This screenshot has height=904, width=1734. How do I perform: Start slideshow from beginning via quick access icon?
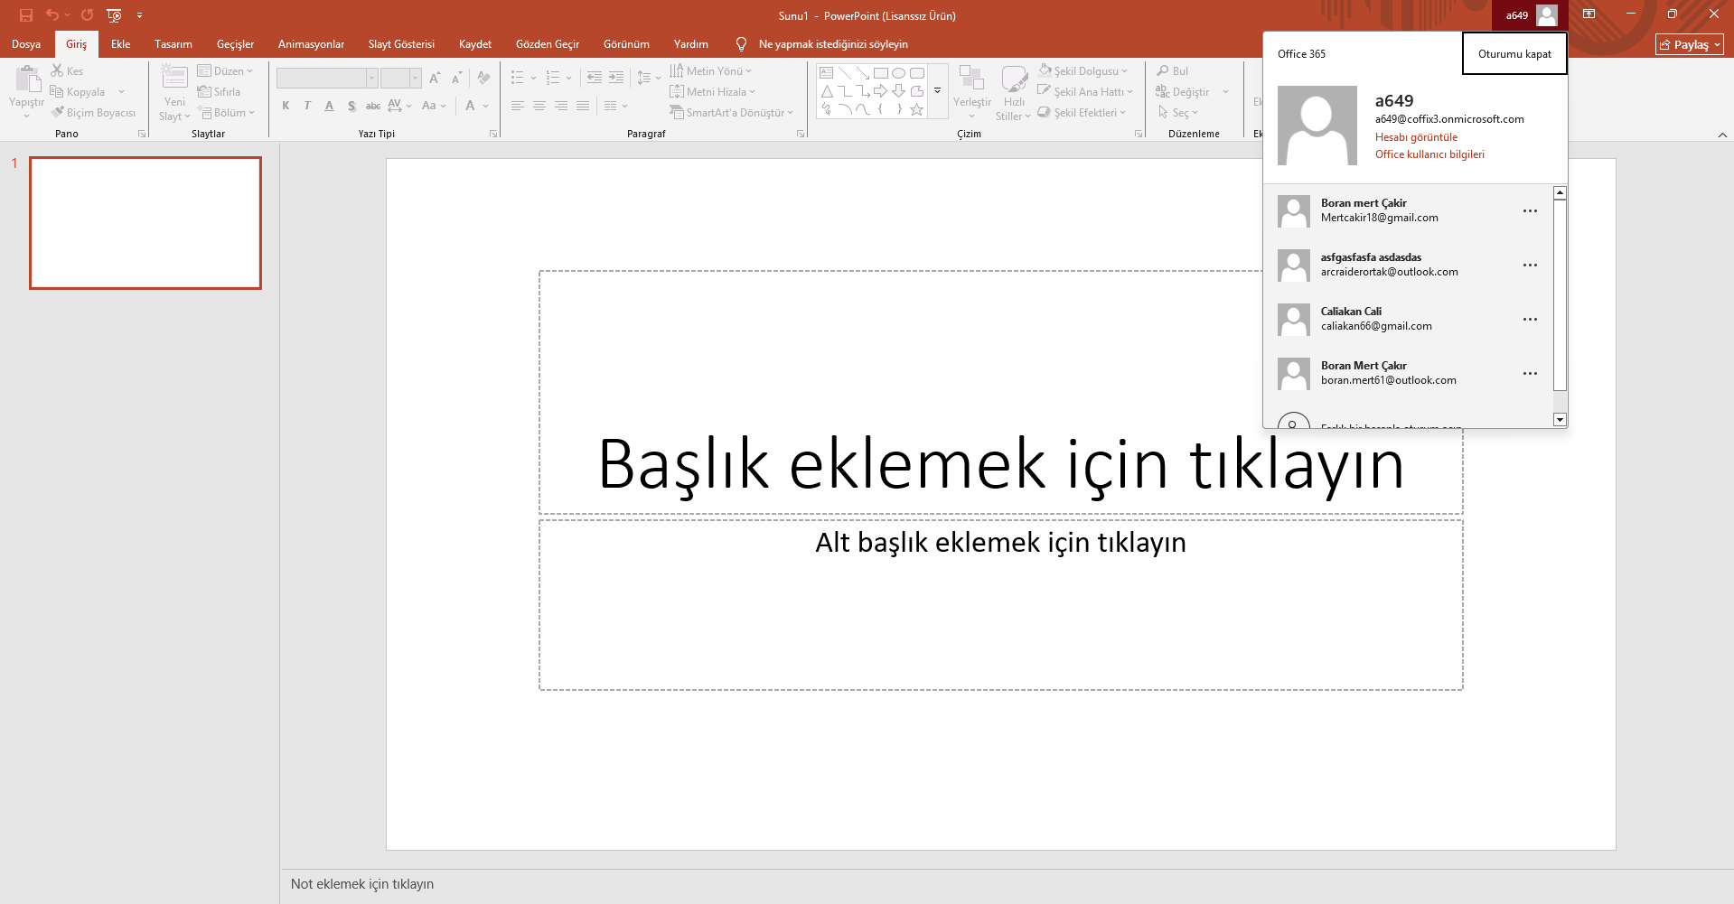coord(114,15)
